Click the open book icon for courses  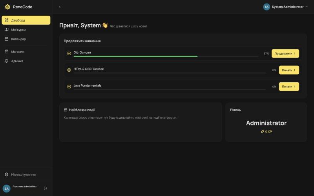[x=7, y=30]
